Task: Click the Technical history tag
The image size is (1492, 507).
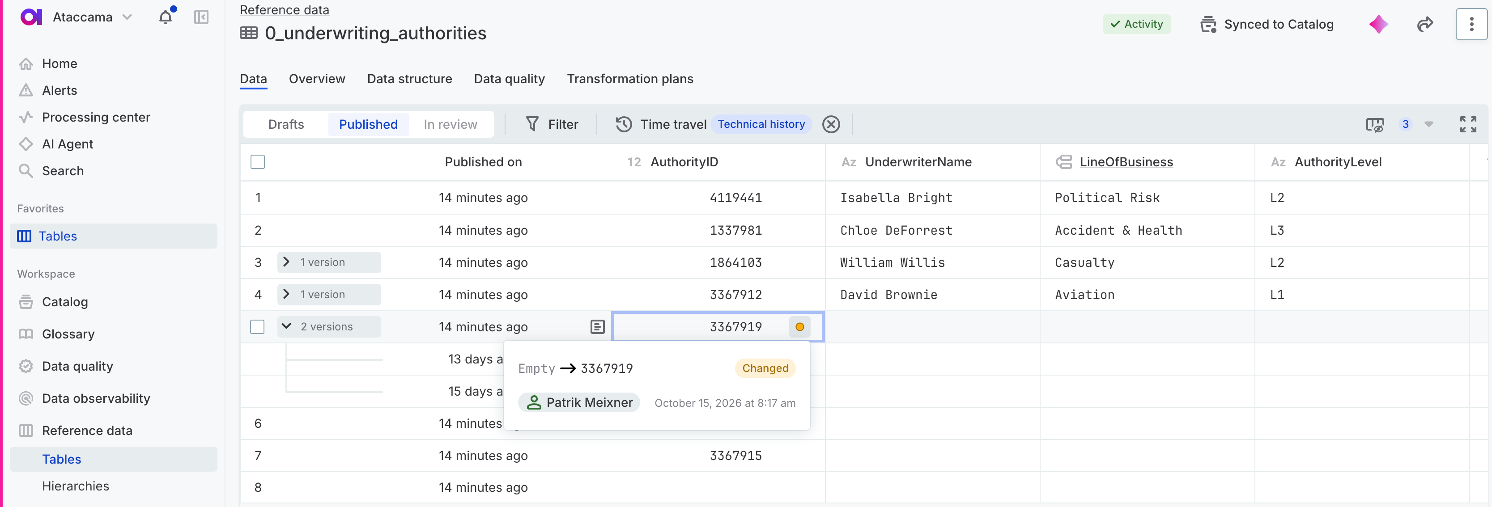Action: (x=761, y=124)
